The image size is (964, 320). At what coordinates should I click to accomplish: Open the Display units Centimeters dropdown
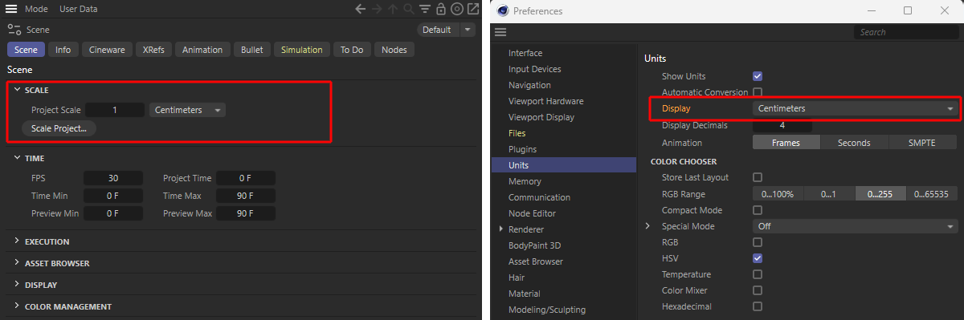(x=855, y=108)
